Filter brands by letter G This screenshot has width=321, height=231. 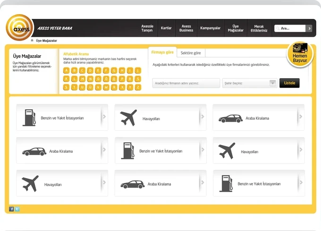(x=114, y=71)
